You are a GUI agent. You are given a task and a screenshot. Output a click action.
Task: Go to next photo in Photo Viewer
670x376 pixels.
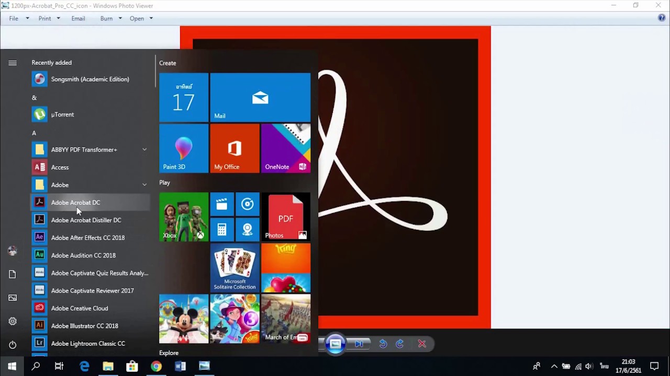coord(359,344)
